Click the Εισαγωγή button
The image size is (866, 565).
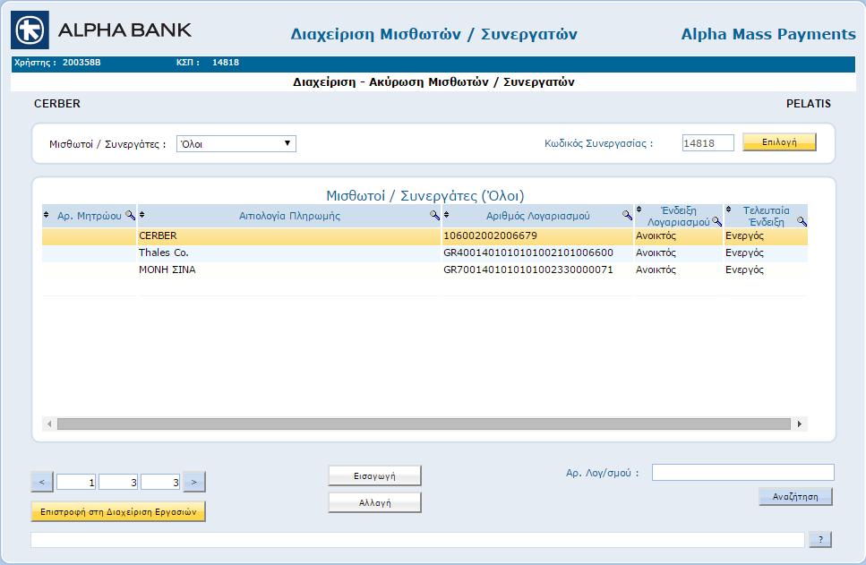[374, 476]
